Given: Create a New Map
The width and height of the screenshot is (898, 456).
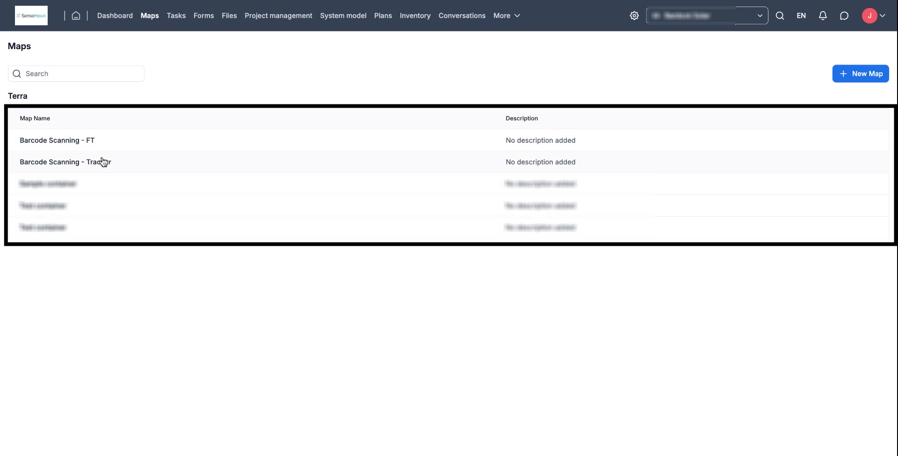Looking at the screenshot, I should click(861, 74).
